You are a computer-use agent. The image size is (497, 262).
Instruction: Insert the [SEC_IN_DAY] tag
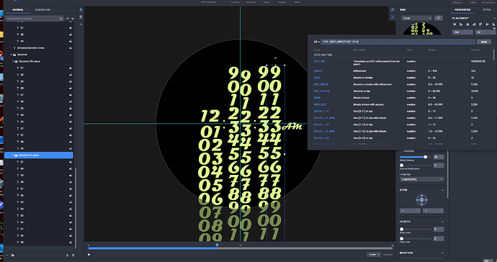[322, 91]
